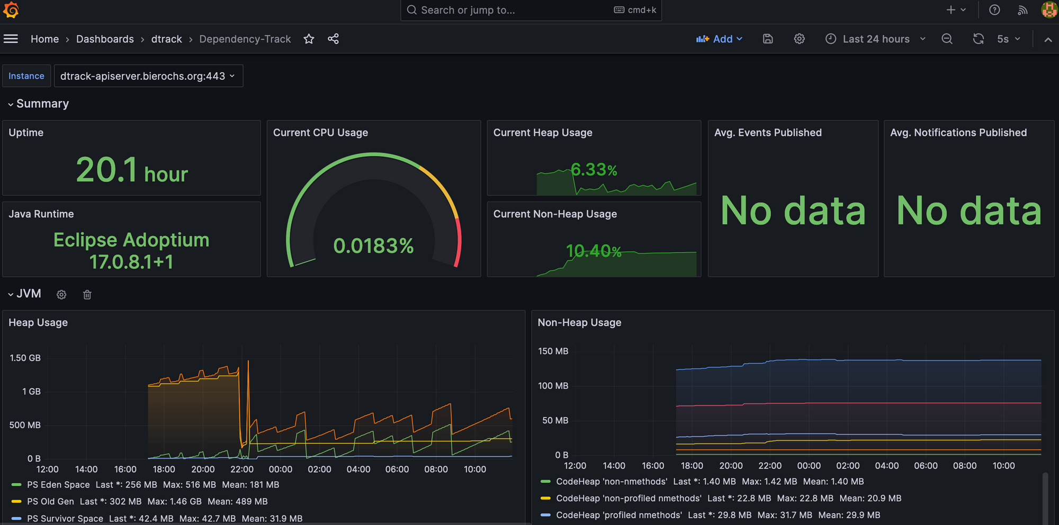The width and height of the screenshot is (1059, 525).
Task: Open the help question mark menu
Action: (994, 10)
